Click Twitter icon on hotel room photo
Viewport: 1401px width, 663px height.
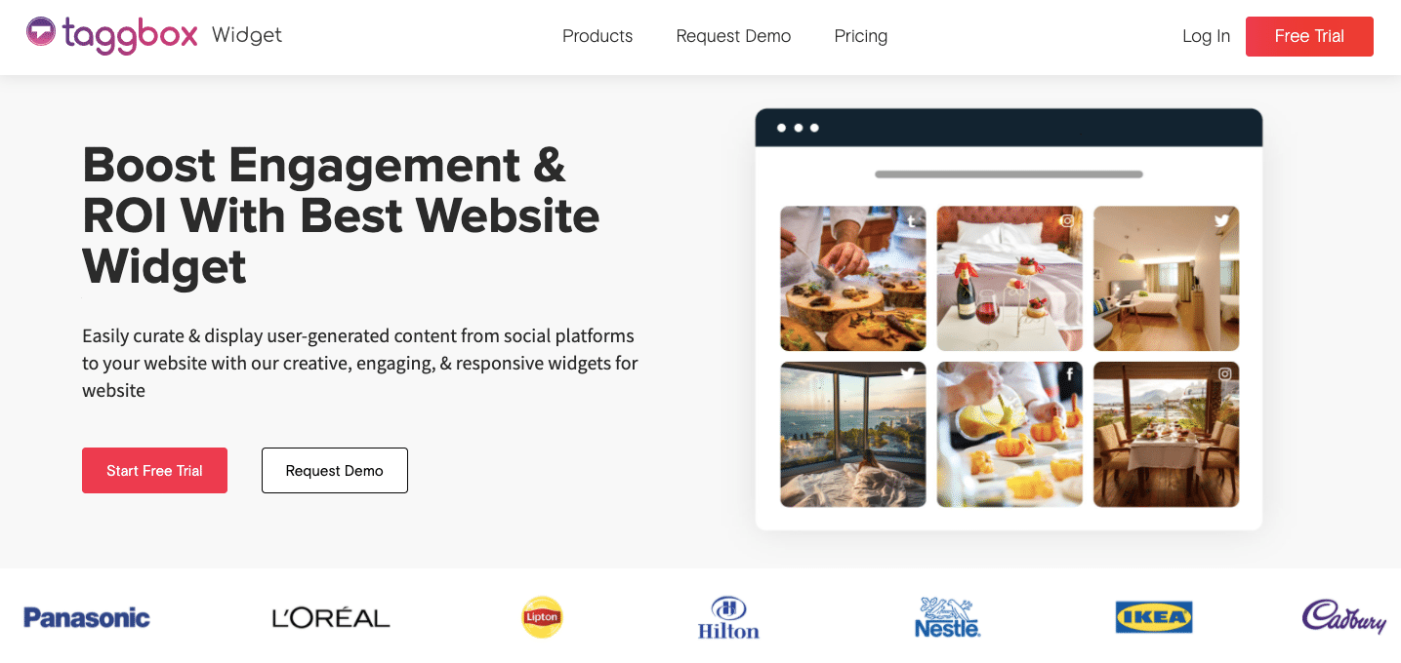tap(1221, 221)
